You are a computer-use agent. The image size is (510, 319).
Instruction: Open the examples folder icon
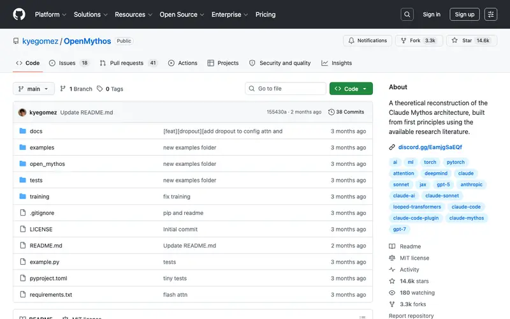click(22, 147)
